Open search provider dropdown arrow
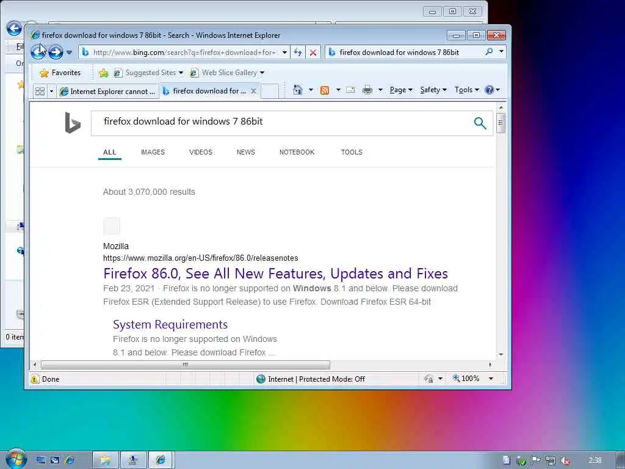Viewport: 625px width, 469px height. [502, 52]
